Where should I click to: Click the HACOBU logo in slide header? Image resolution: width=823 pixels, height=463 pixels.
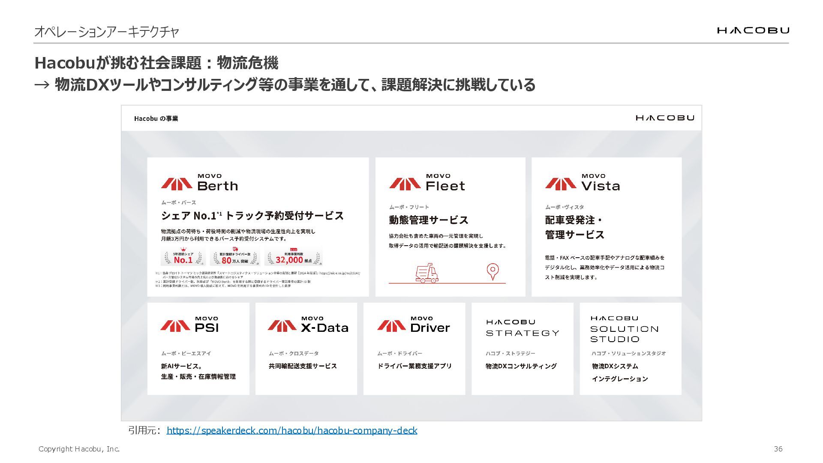(x=753, y=30)
